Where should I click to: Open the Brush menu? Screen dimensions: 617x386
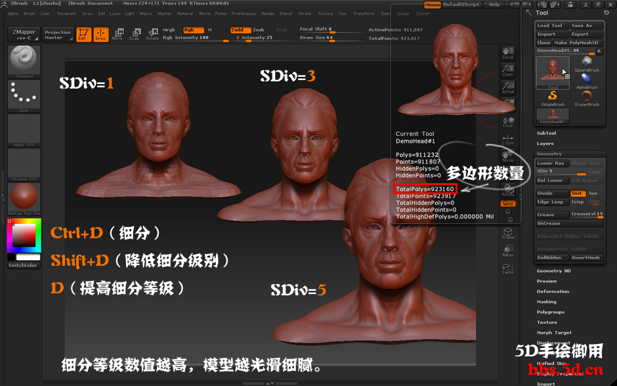click(x=29, y=13)
